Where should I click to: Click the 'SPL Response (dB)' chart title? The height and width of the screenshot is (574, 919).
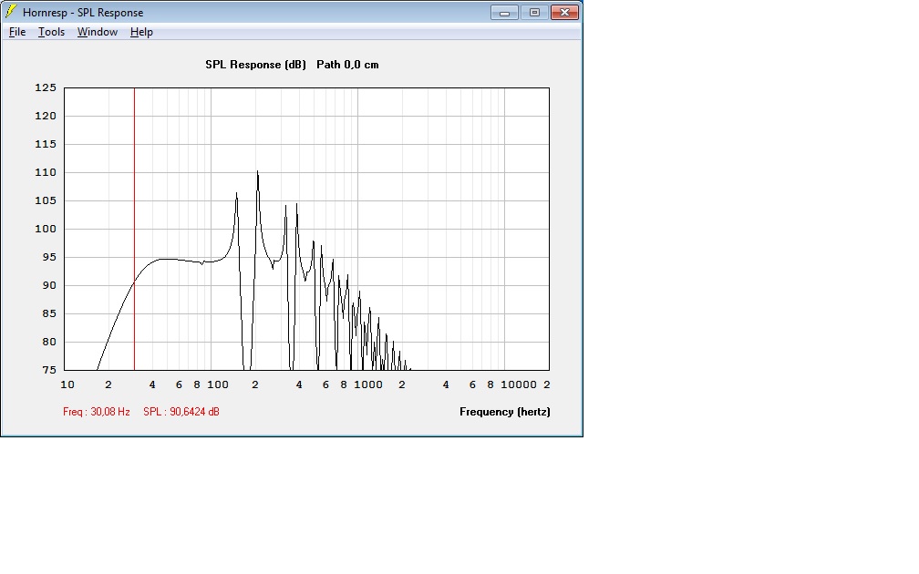coord(255,65)
